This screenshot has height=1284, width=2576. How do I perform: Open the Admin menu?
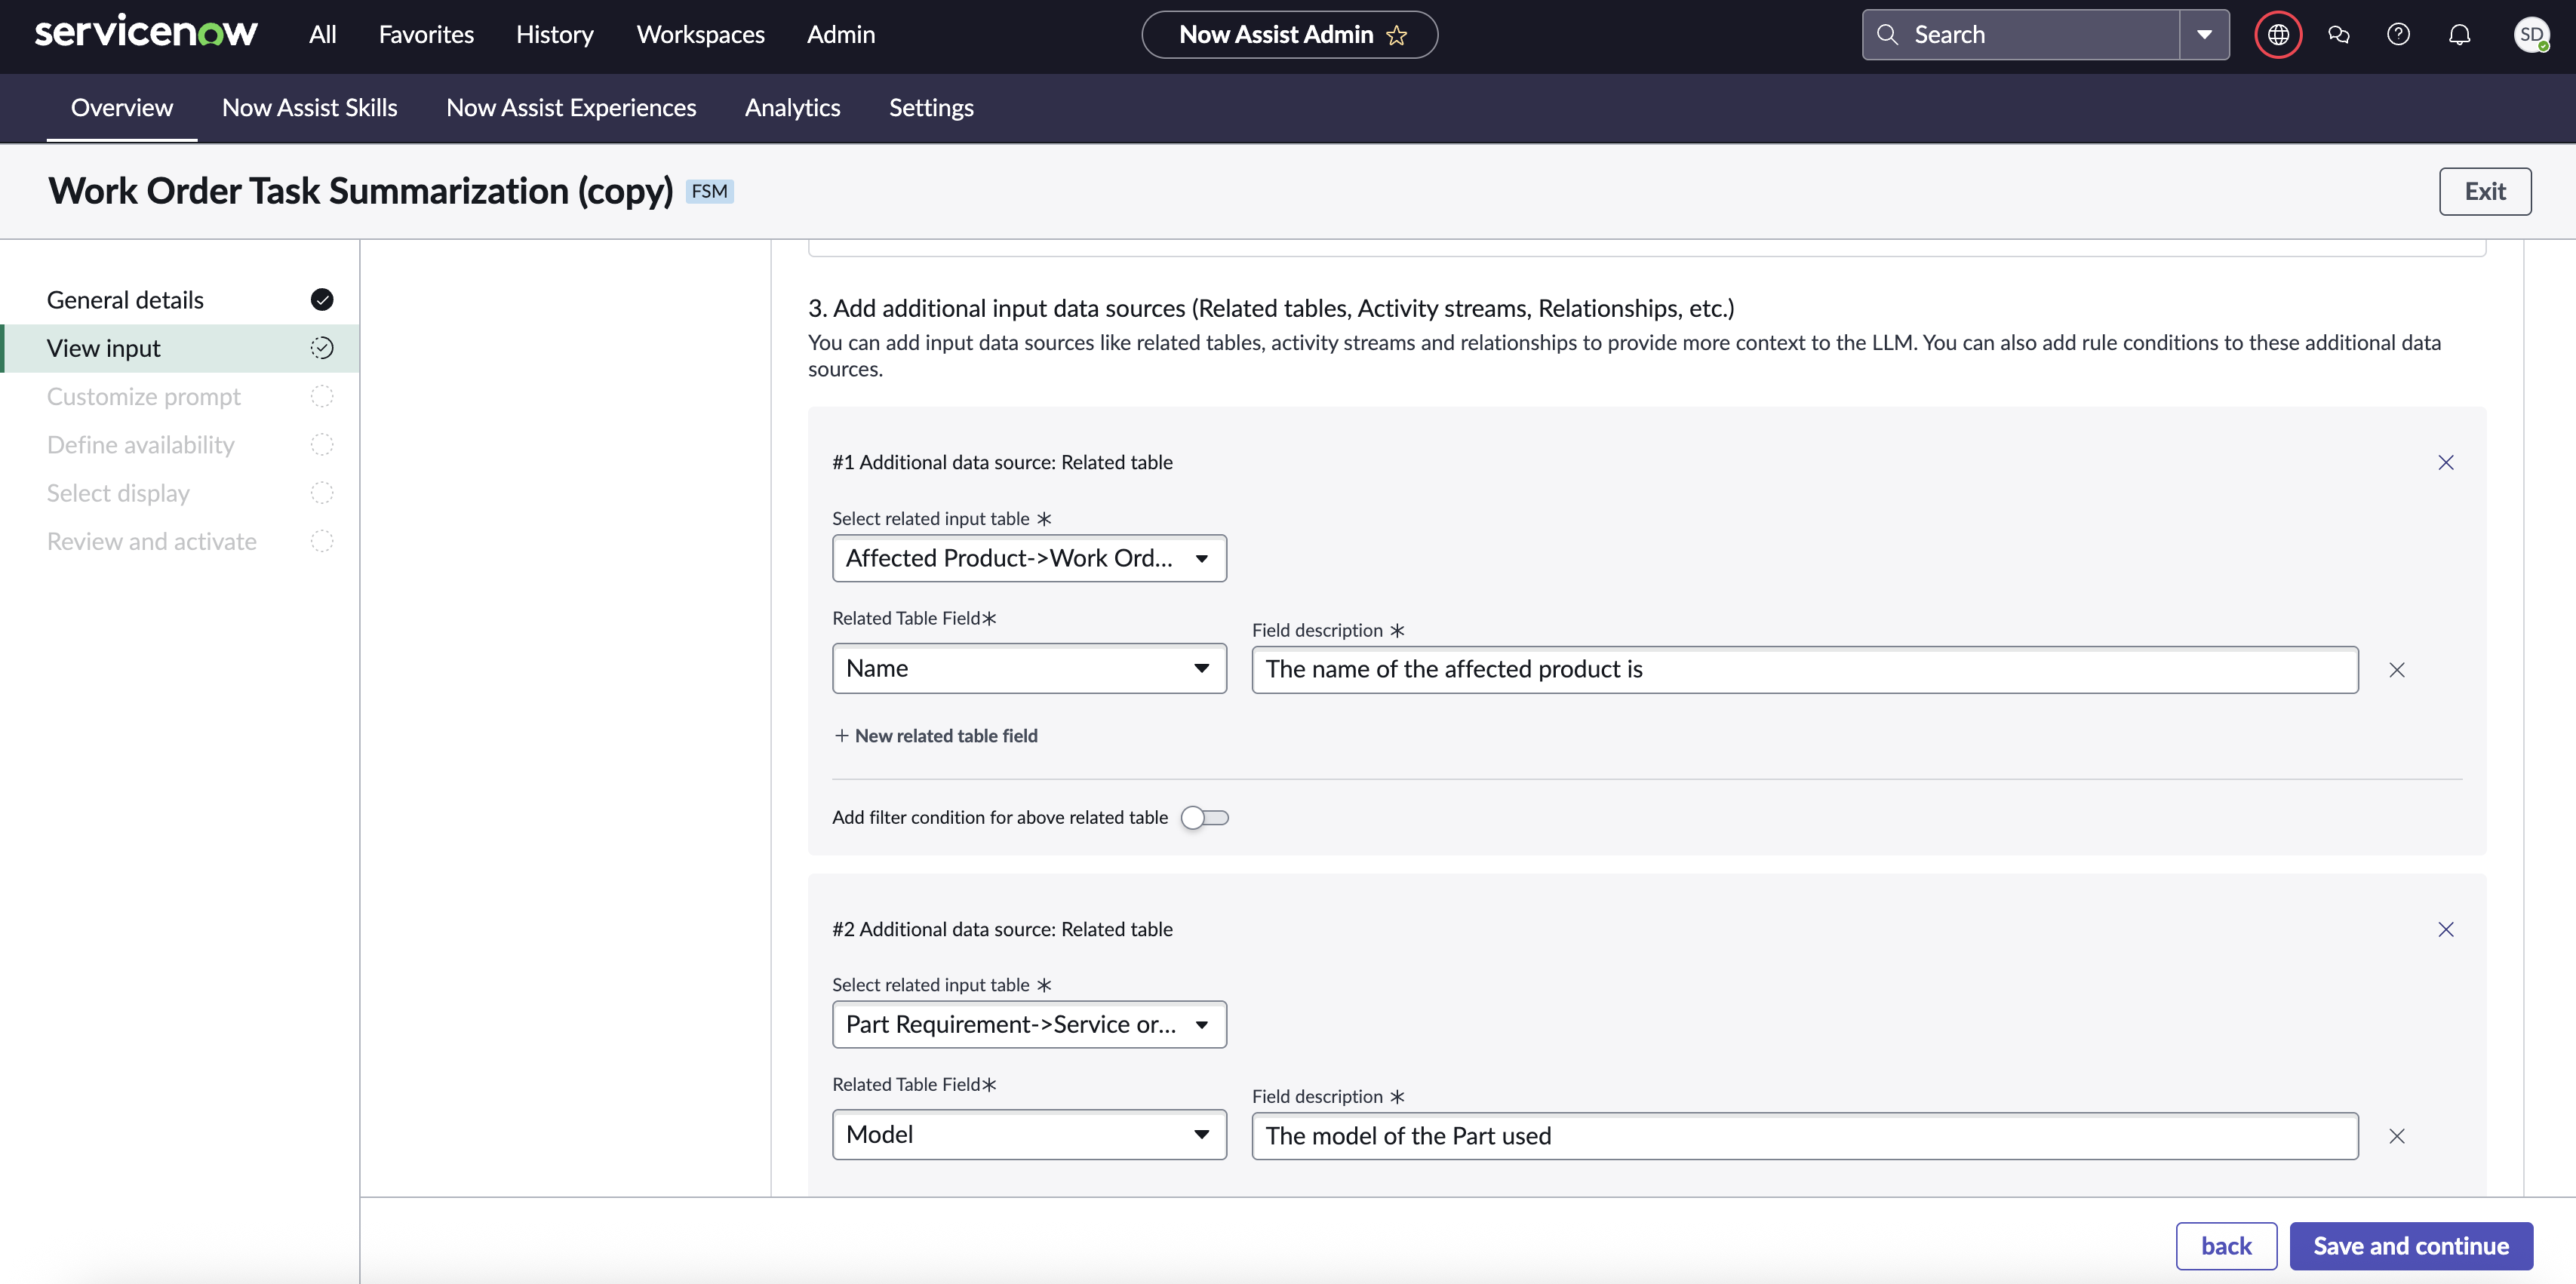pyautogui.click(x=840, y=35)
